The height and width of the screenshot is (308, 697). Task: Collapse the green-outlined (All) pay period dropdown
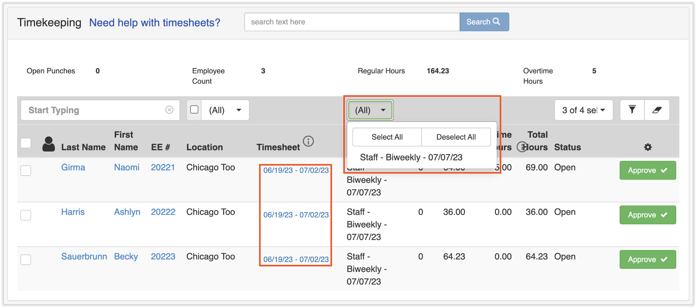coord(370,110)
